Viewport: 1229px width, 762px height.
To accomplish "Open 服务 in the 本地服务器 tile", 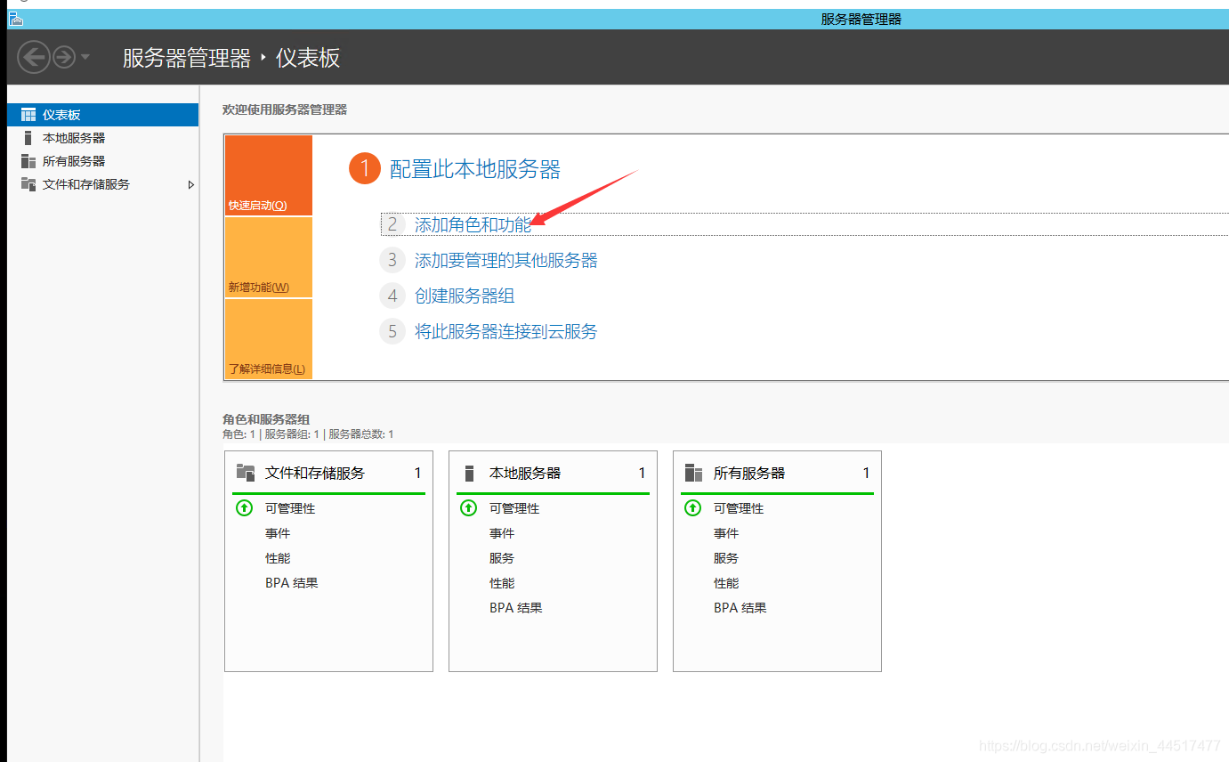I will (502, 558).
